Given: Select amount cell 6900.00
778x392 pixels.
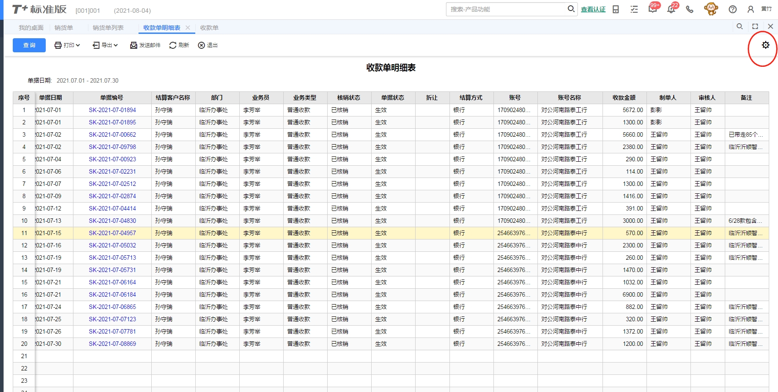Looking at the screenshot, I should tap(625, 294).
